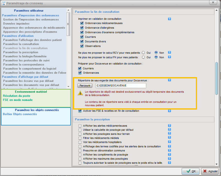Click help icon for Activer les FSE & recettes
221x176 pixels.
point(169,111)
